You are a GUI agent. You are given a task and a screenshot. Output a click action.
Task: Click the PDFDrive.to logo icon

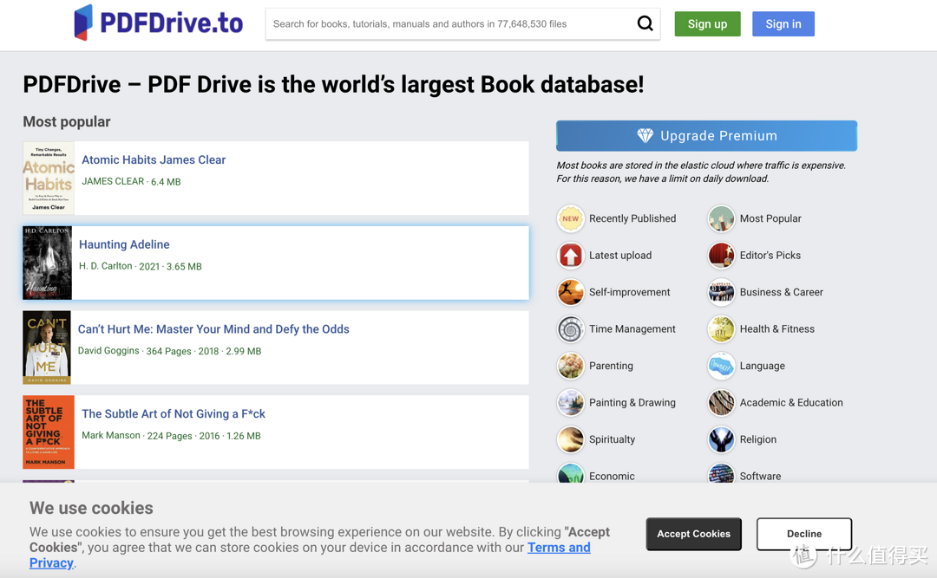point(83,23)
